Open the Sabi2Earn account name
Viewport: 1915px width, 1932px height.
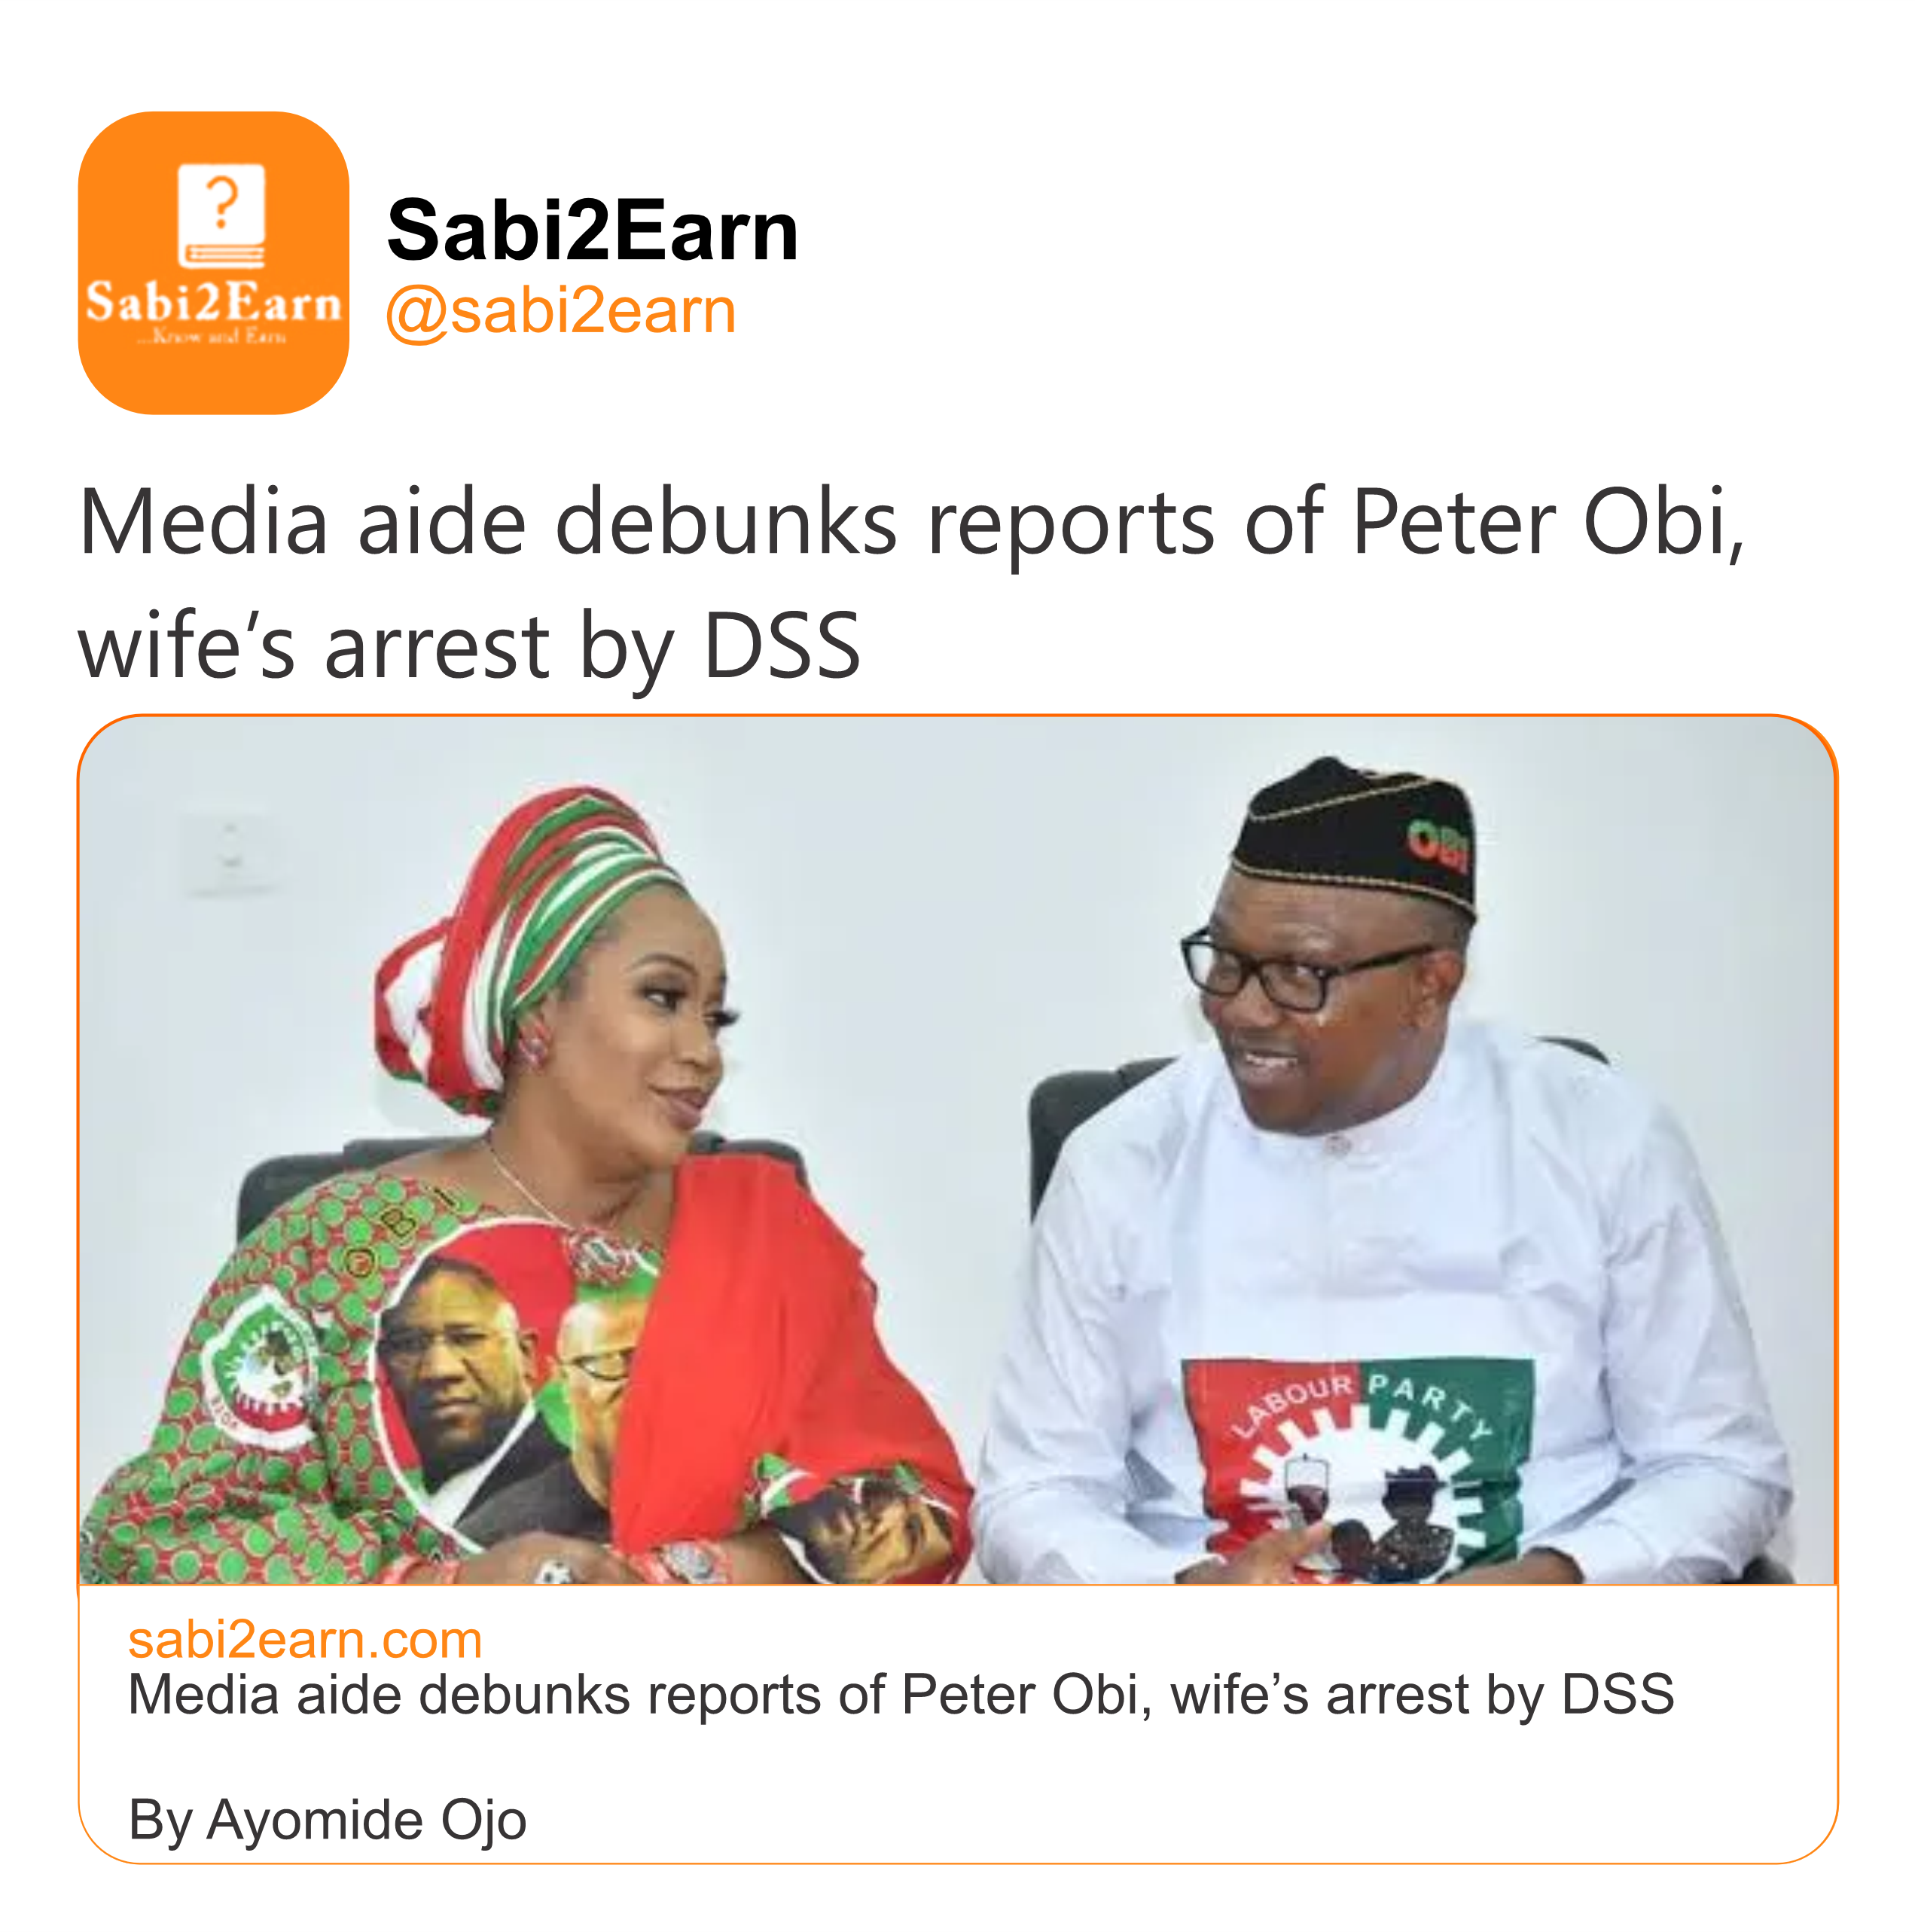[x=592, y=231]
